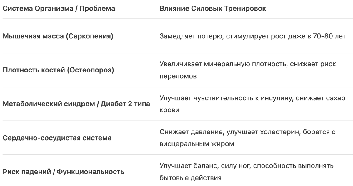
Task: Click the 'Система Организма / Проблема' column header
Action: [59, 9]
